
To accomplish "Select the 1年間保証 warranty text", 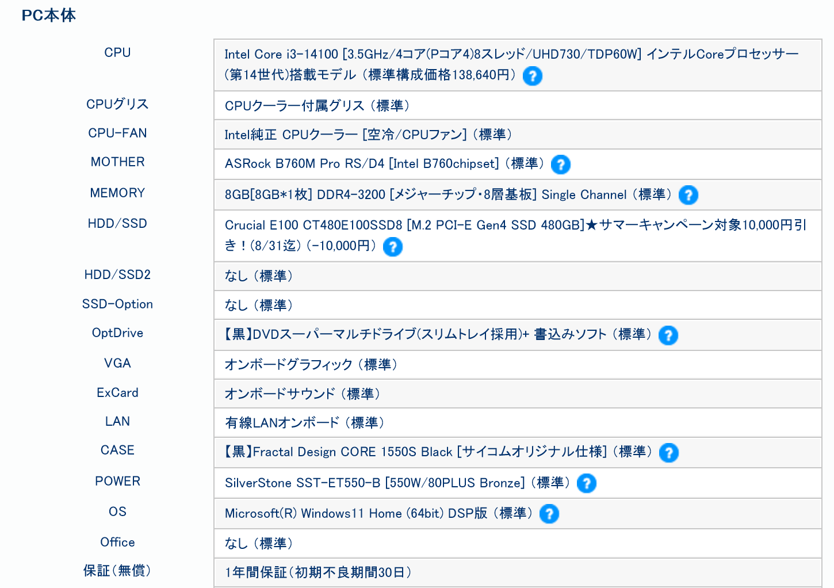I will click(318, 572).
